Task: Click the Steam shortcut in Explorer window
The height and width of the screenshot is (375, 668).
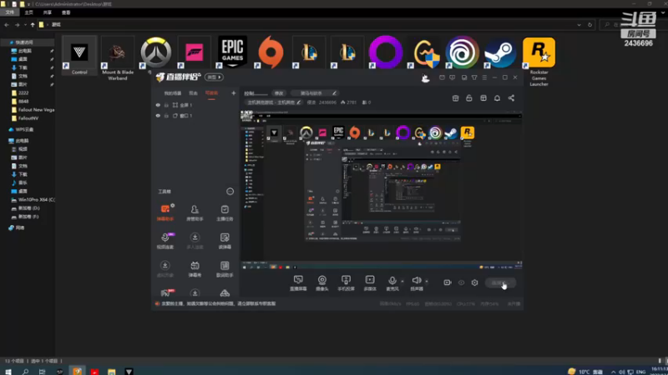Action: pyautogui.click(x=500, y=52)
